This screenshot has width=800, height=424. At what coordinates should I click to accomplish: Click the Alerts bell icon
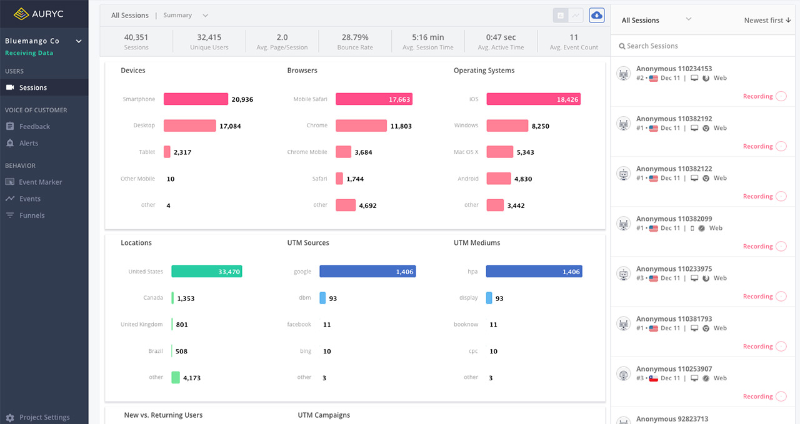click(x=10, y=143)
